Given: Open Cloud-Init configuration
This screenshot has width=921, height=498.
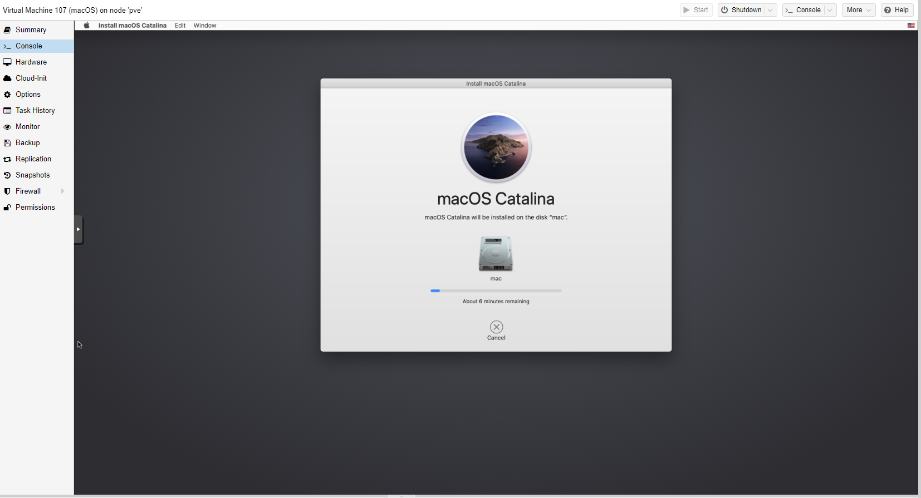Looking at the screenshot, I should [31, 78].
